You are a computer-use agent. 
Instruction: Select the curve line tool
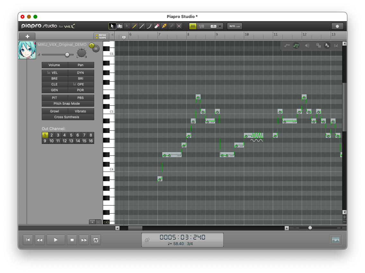click(x=149, y=26)
